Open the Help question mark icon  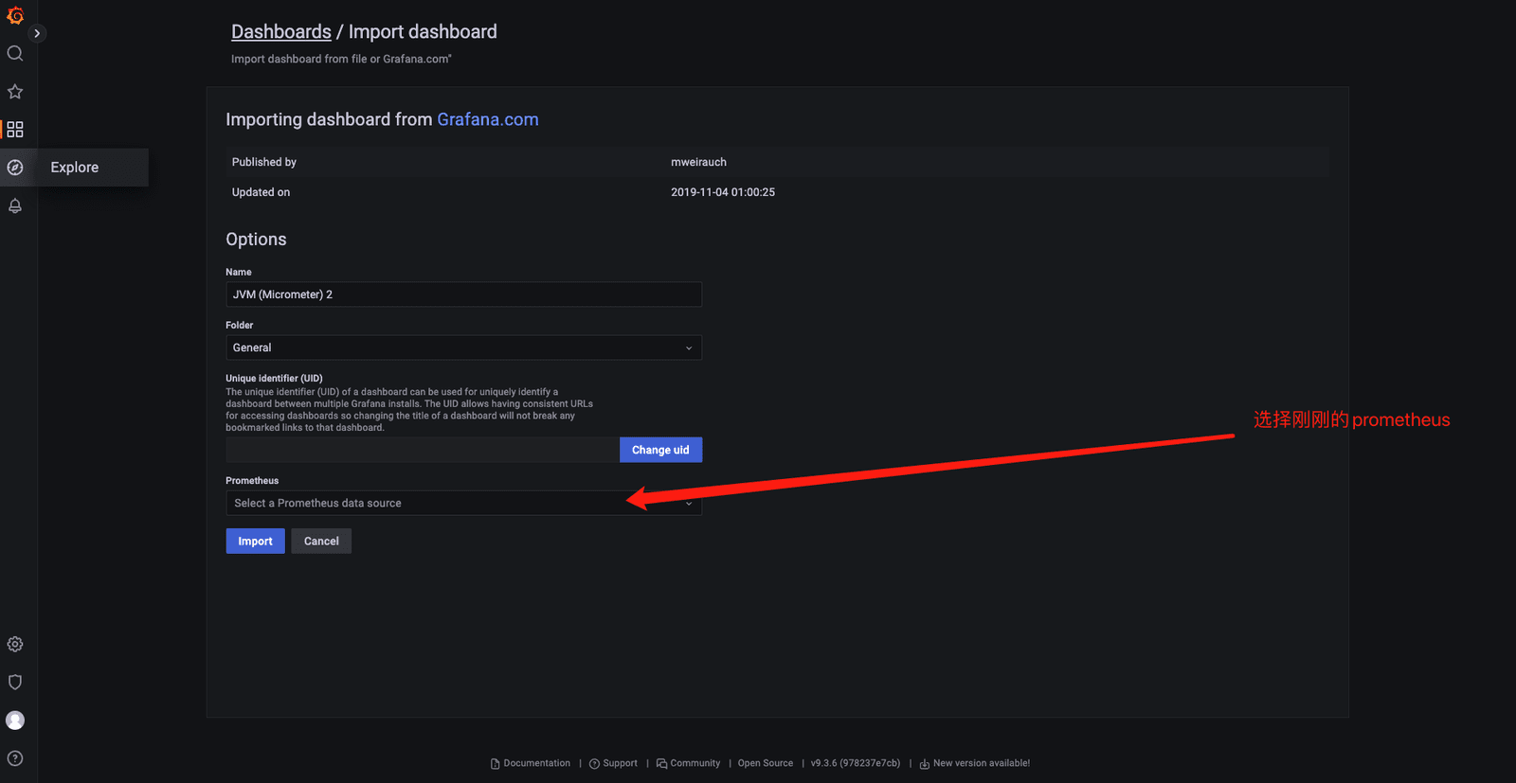pyautogui.click(x=15, y=758)
